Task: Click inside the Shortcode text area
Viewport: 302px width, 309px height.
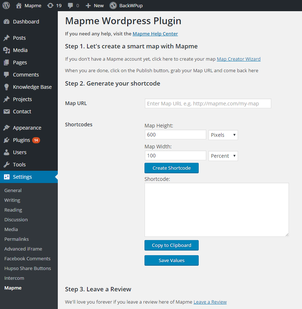Action: coord(217,210)
